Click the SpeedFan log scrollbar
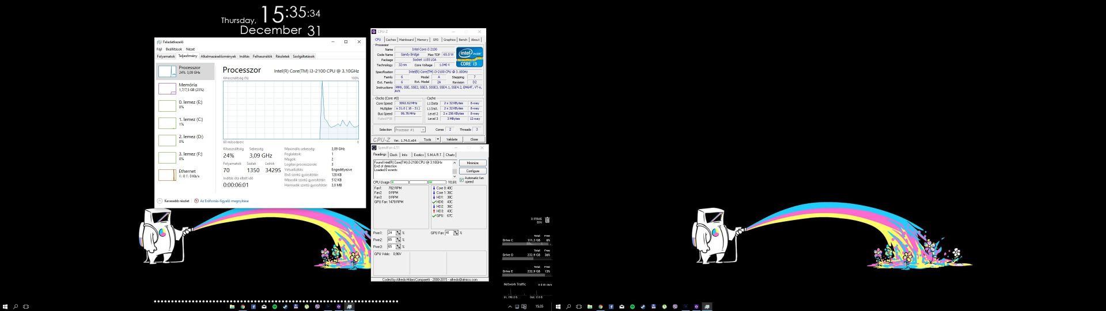The image size is (1106, 311). 454,169
